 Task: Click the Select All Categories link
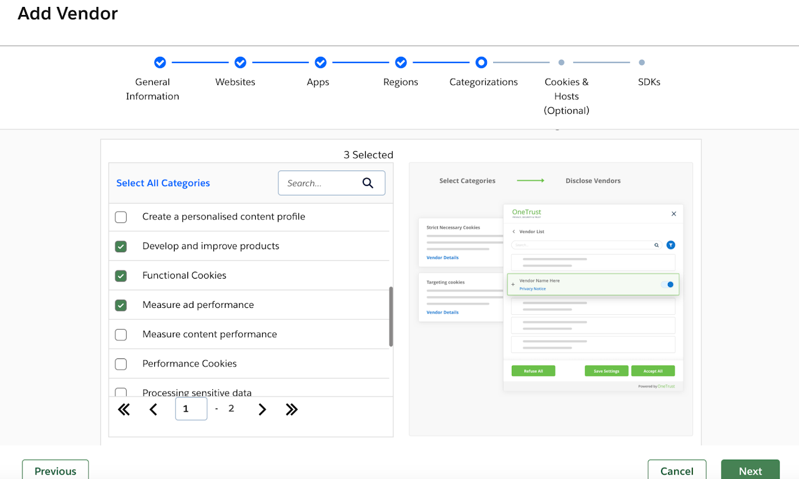coord(163,183)
